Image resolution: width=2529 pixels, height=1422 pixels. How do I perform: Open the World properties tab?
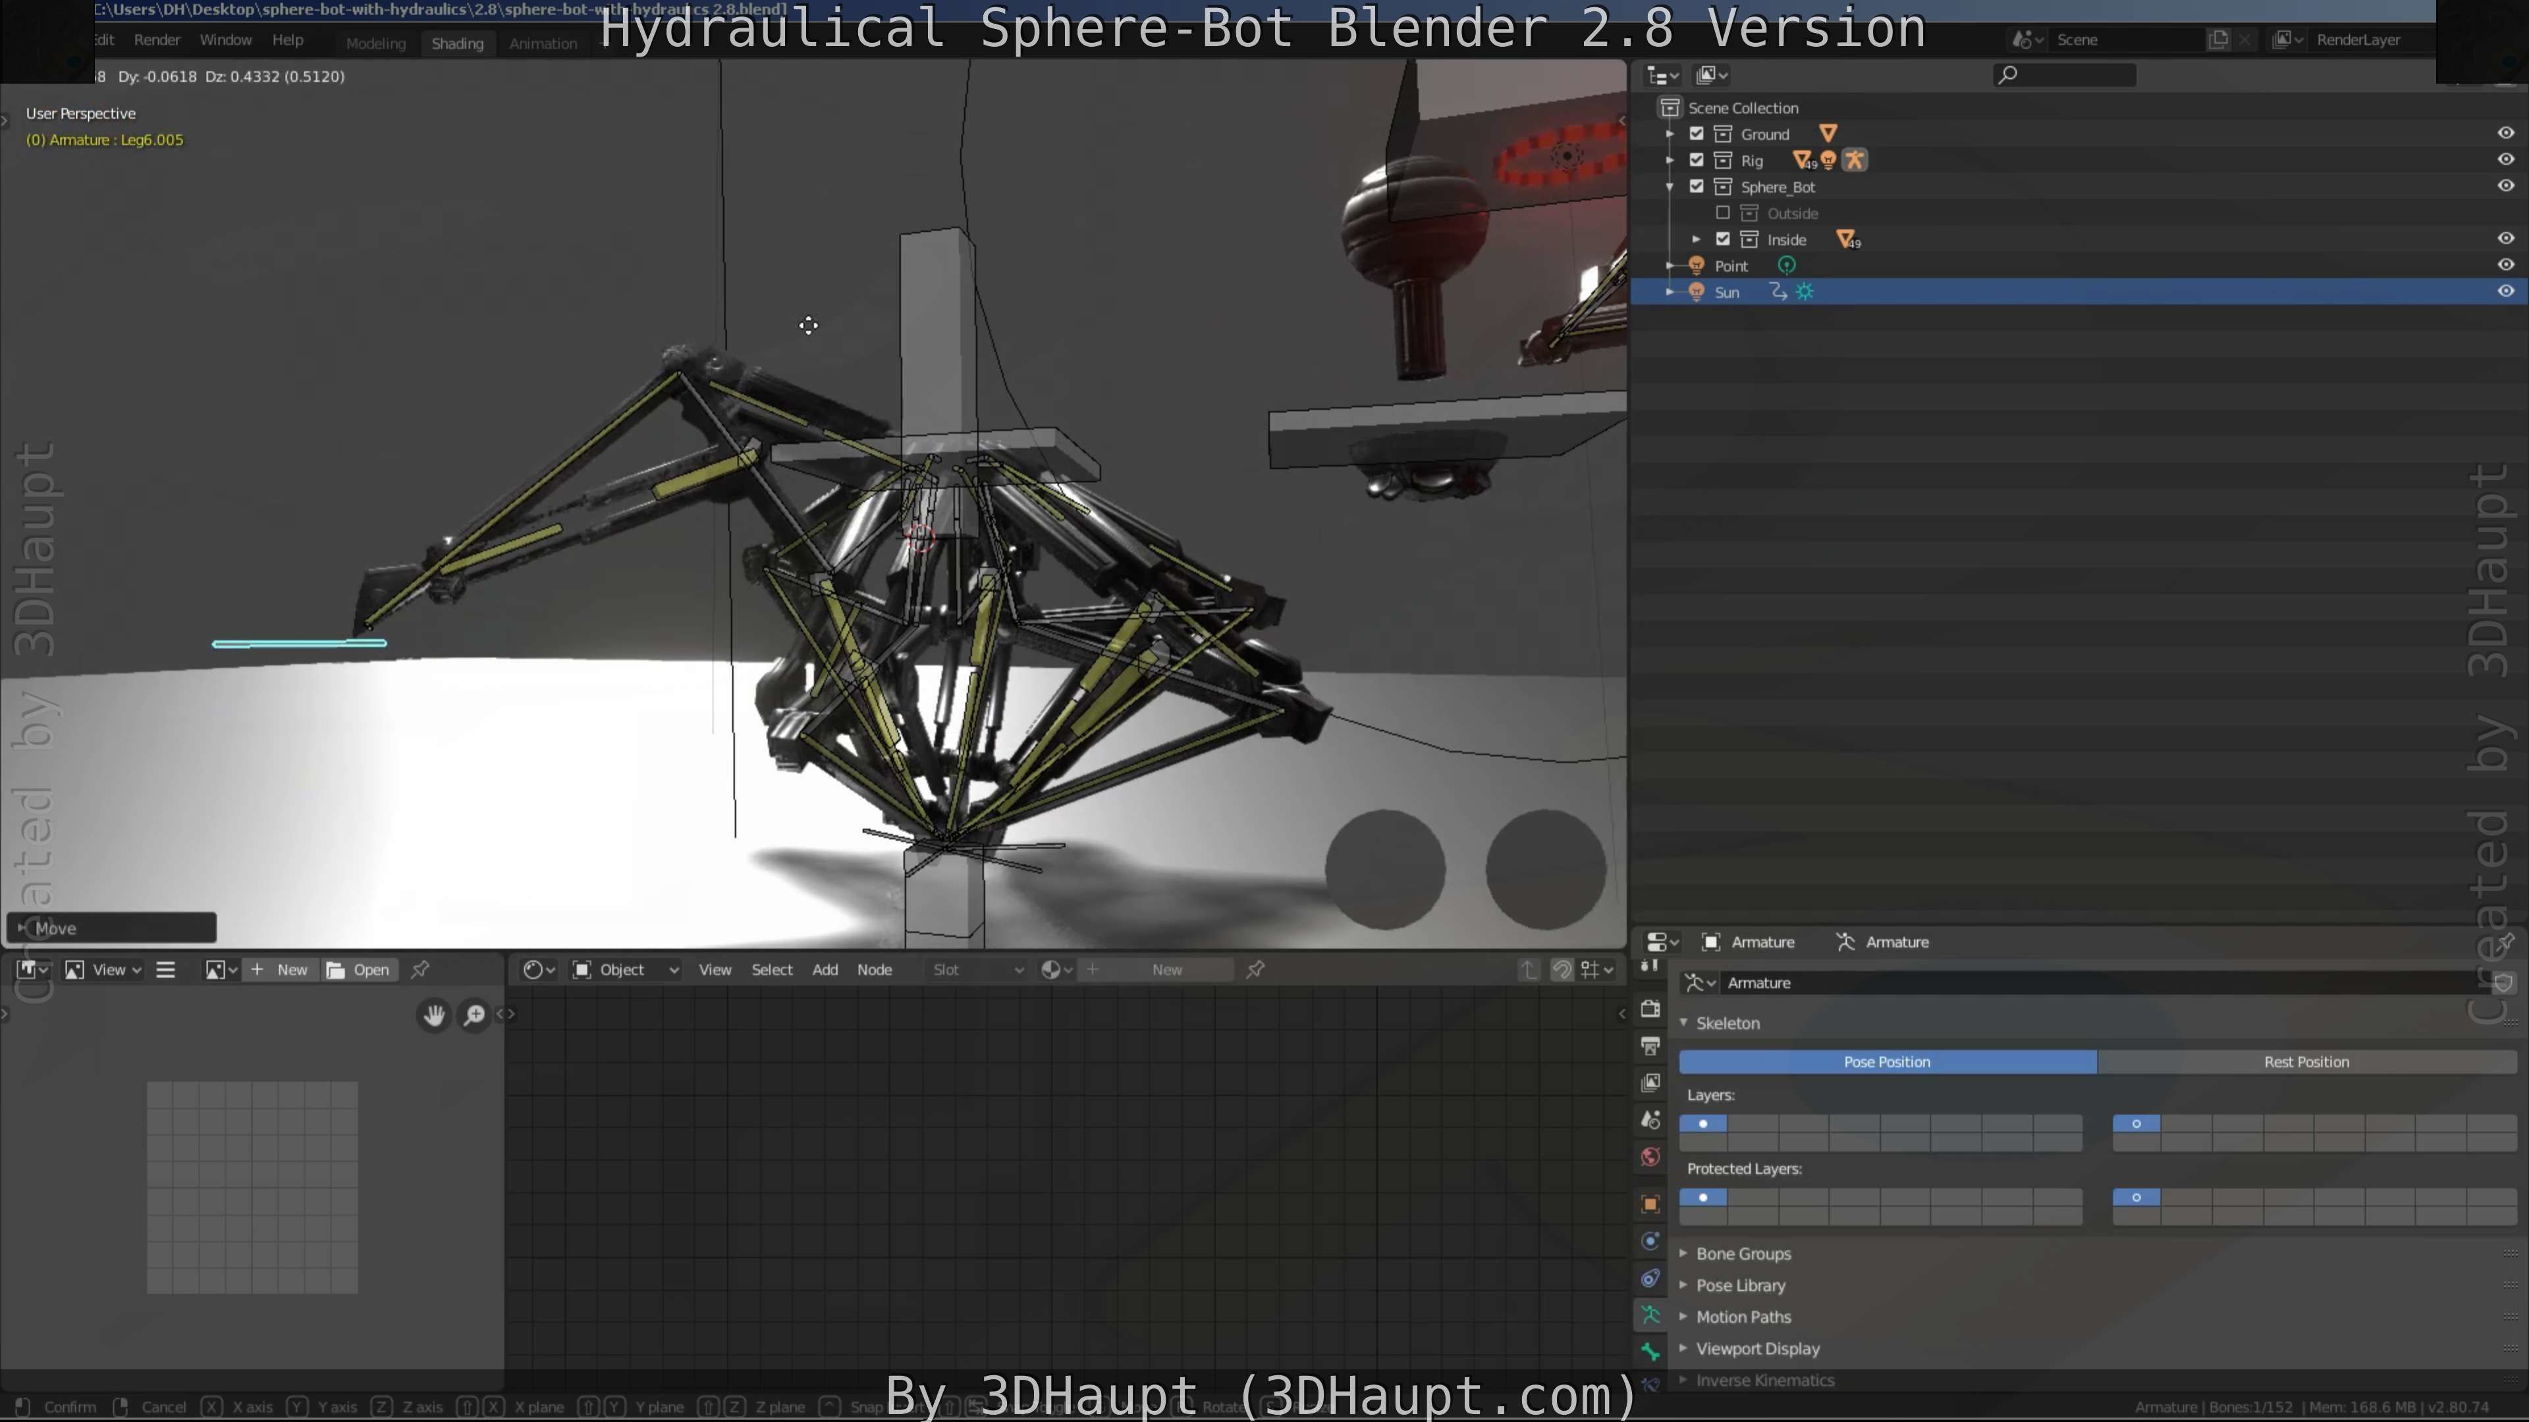(1650, 1157)
